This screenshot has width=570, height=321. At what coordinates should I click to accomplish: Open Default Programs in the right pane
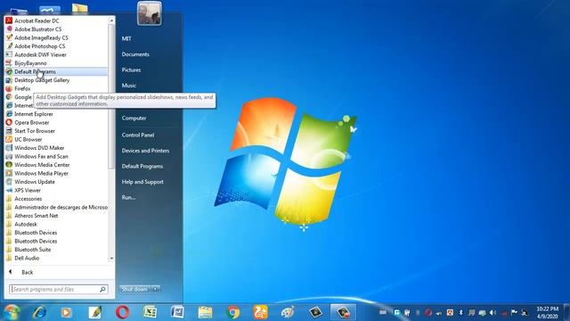click(x=142, y=167)
